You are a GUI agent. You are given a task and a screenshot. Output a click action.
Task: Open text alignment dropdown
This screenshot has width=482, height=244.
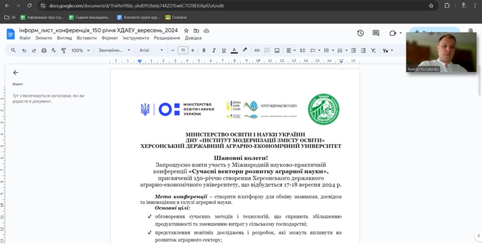click(x=291, y=50)
